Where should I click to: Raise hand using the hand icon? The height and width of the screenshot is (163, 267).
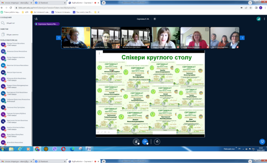[157, 141]
